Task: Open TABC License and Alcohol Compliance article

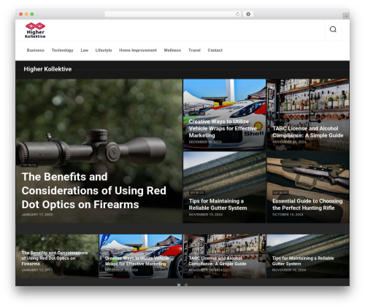Action: point(308,132)
